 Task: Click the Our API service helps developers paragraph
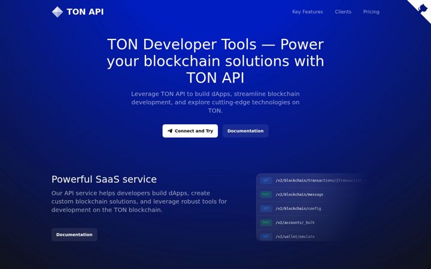pyautogui.click(x=139, y=201)
